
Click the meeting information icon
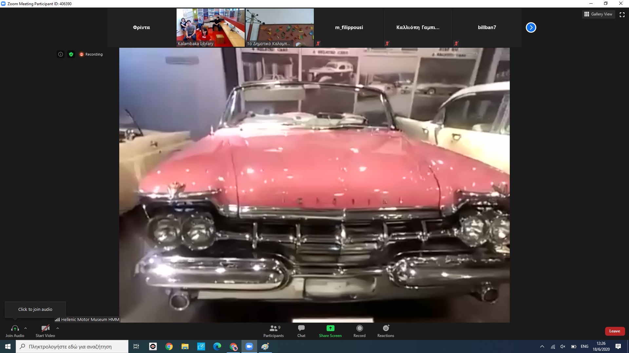coord(61,54)
